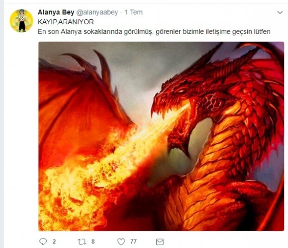Screen dimensions: 288x248
Task: Open the tweet via its 1 Tem timestamp
Action: (x=133, y=12)
